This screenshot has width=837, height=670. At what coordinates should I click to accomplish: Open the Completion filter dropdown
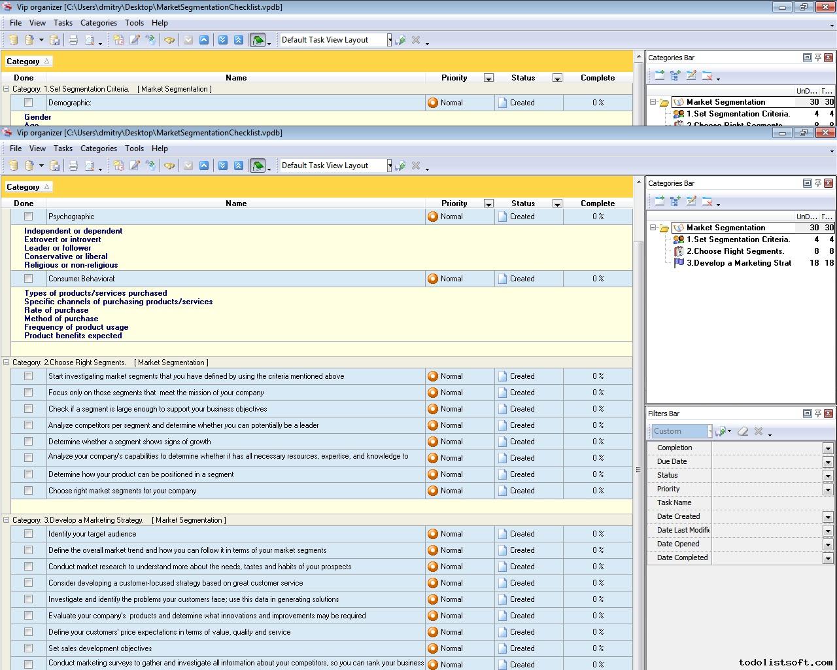(828, 448)
